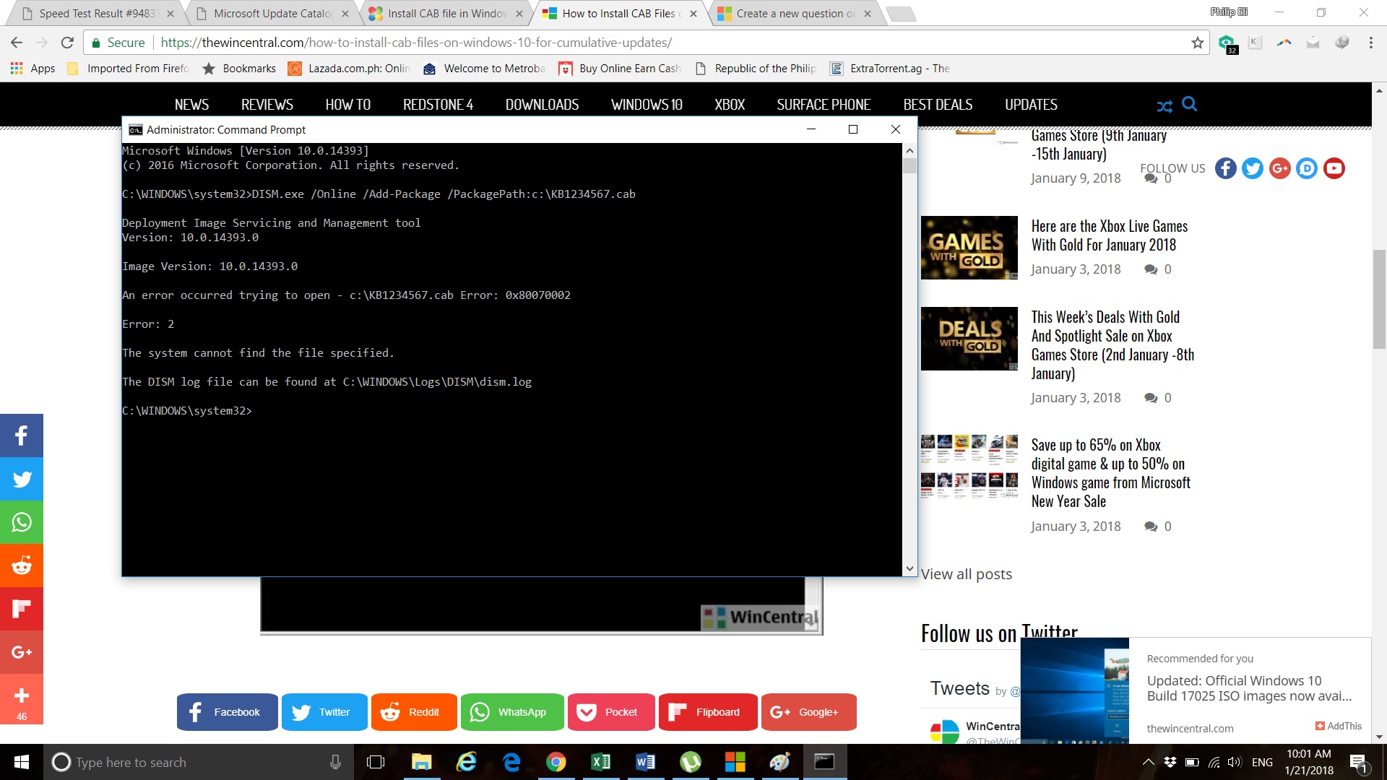The height and width of the screenshot is (780, 1387).
Task: Open Xbox Games With Gold thumbnail
Action: pyautogui.click(x=969, y=248)
